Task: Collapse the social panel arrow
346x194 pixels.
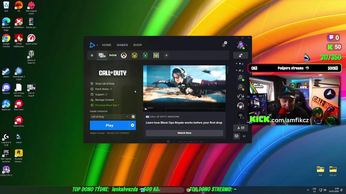Action: pos(244,136)
